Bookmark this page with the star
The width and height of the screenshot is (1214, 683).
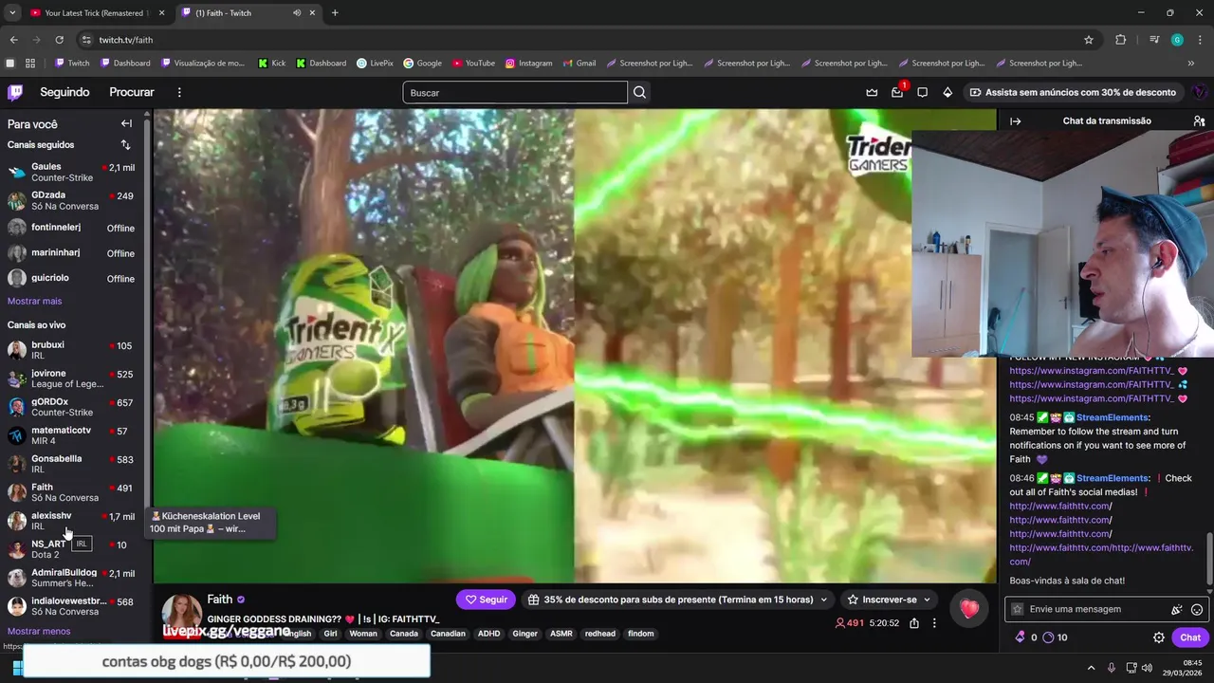coord(1089,40)
